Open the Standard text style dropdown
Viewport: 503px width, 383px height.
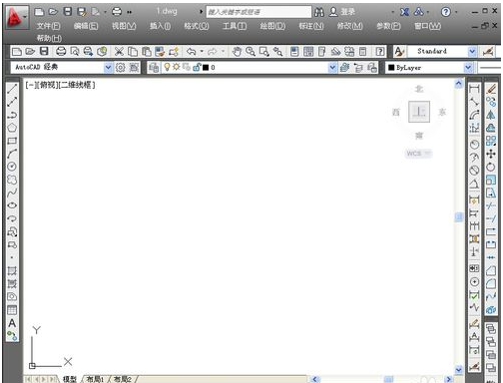point(472,51)
